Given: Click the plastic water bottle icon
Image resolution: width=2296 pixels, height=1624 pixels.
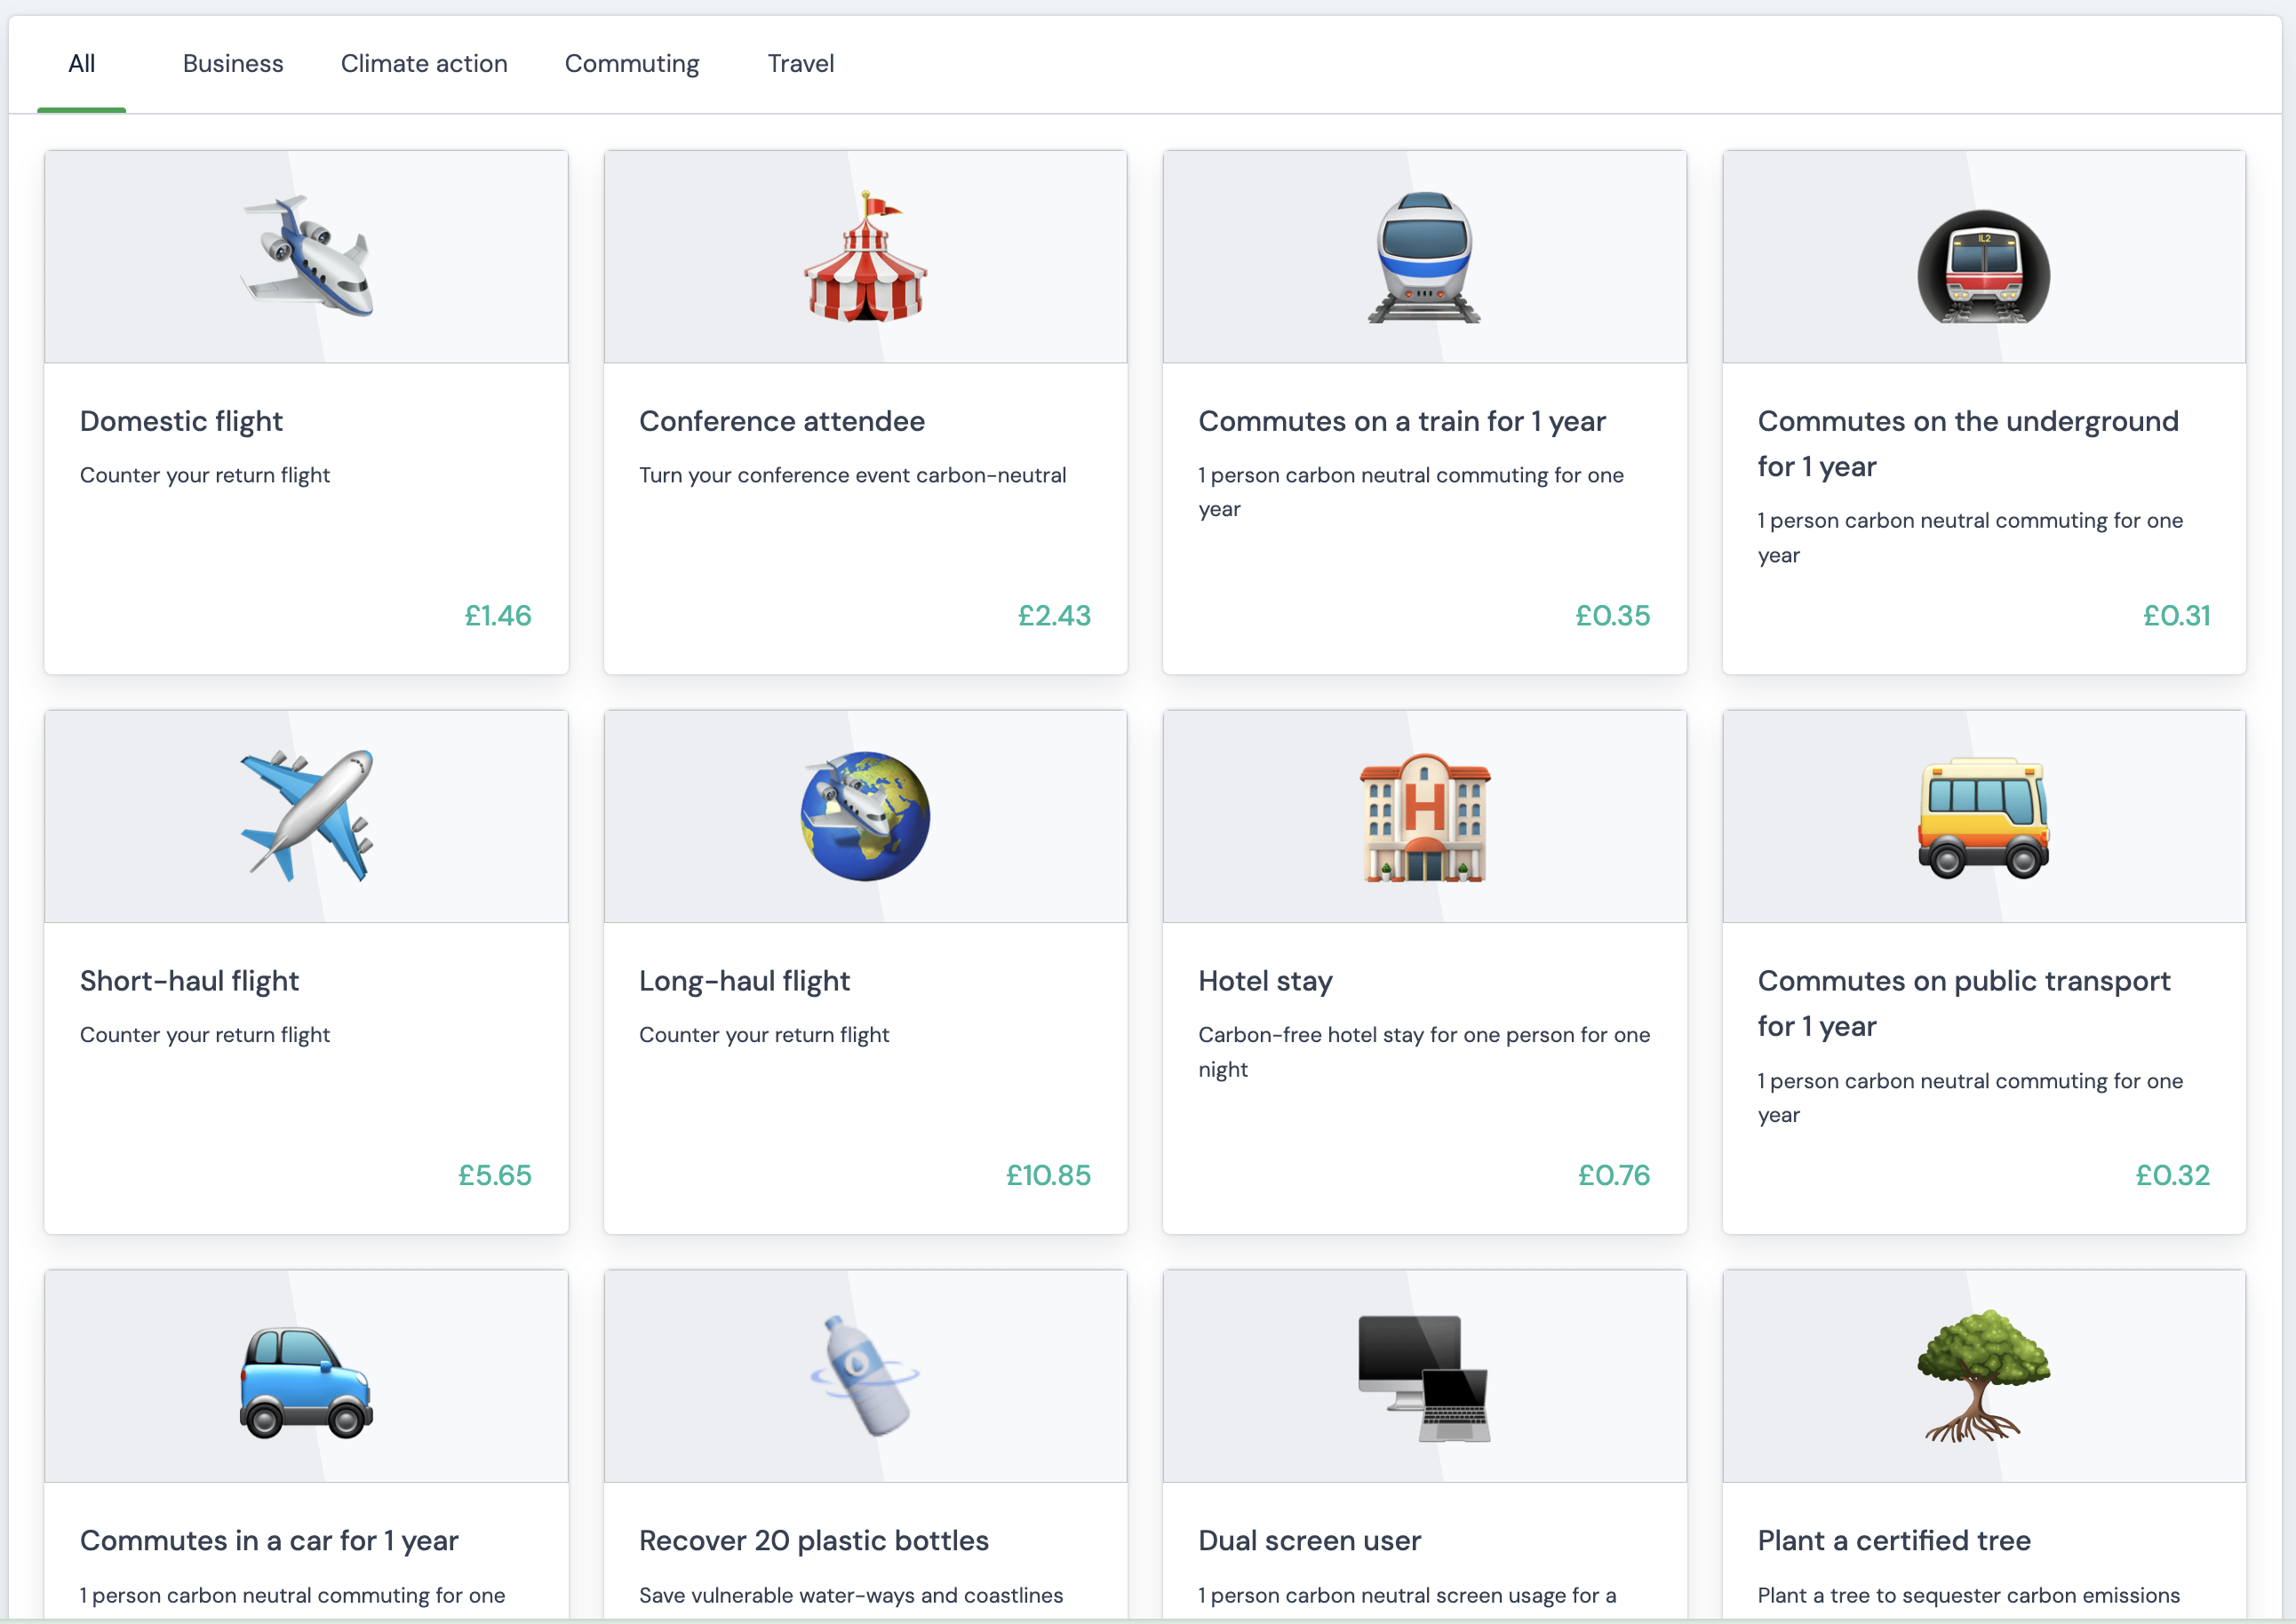Looking at the screenshot, I should (x=866, y=1376).
